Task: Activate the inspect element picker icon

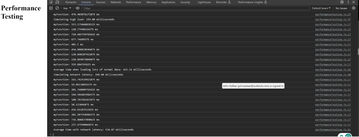Action: pos(51,2)
